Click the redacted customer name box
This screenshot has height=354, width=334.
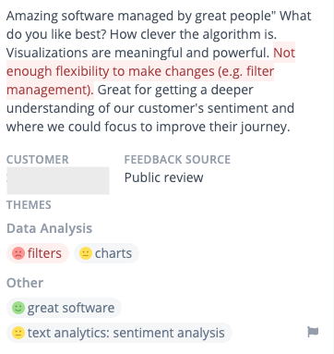click(x=58, y=180)
